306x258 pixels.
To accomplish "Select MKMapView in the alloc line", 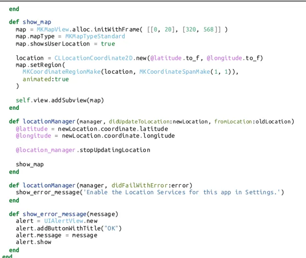I will [53, 29].
